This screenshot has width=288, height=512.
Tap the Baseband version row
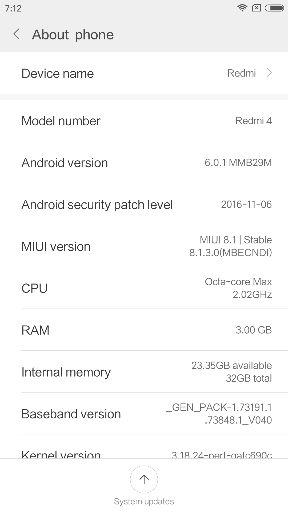(144, 414)
